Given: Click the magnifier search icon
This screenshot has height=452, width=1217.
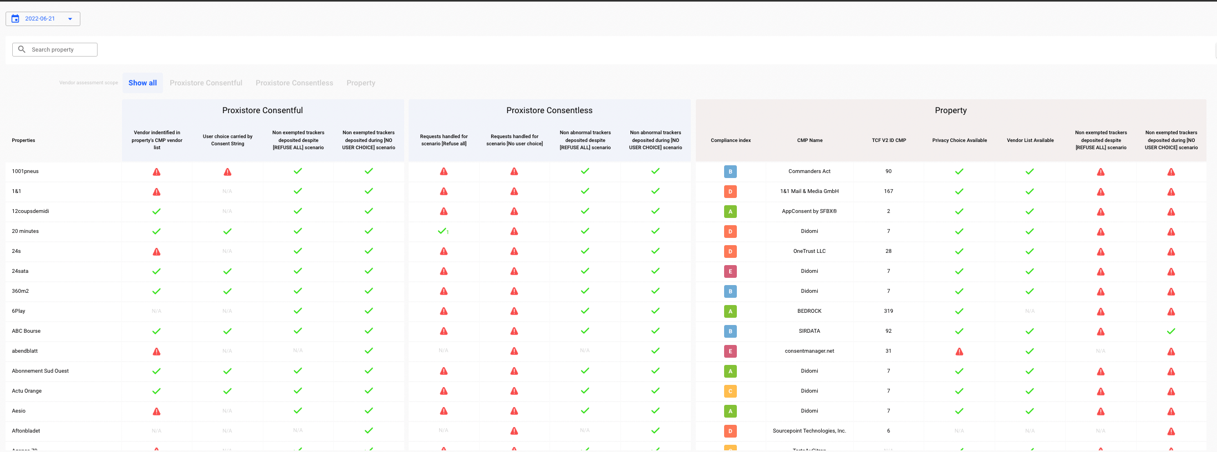Looking at the screenshot, I should pos(22,50).
